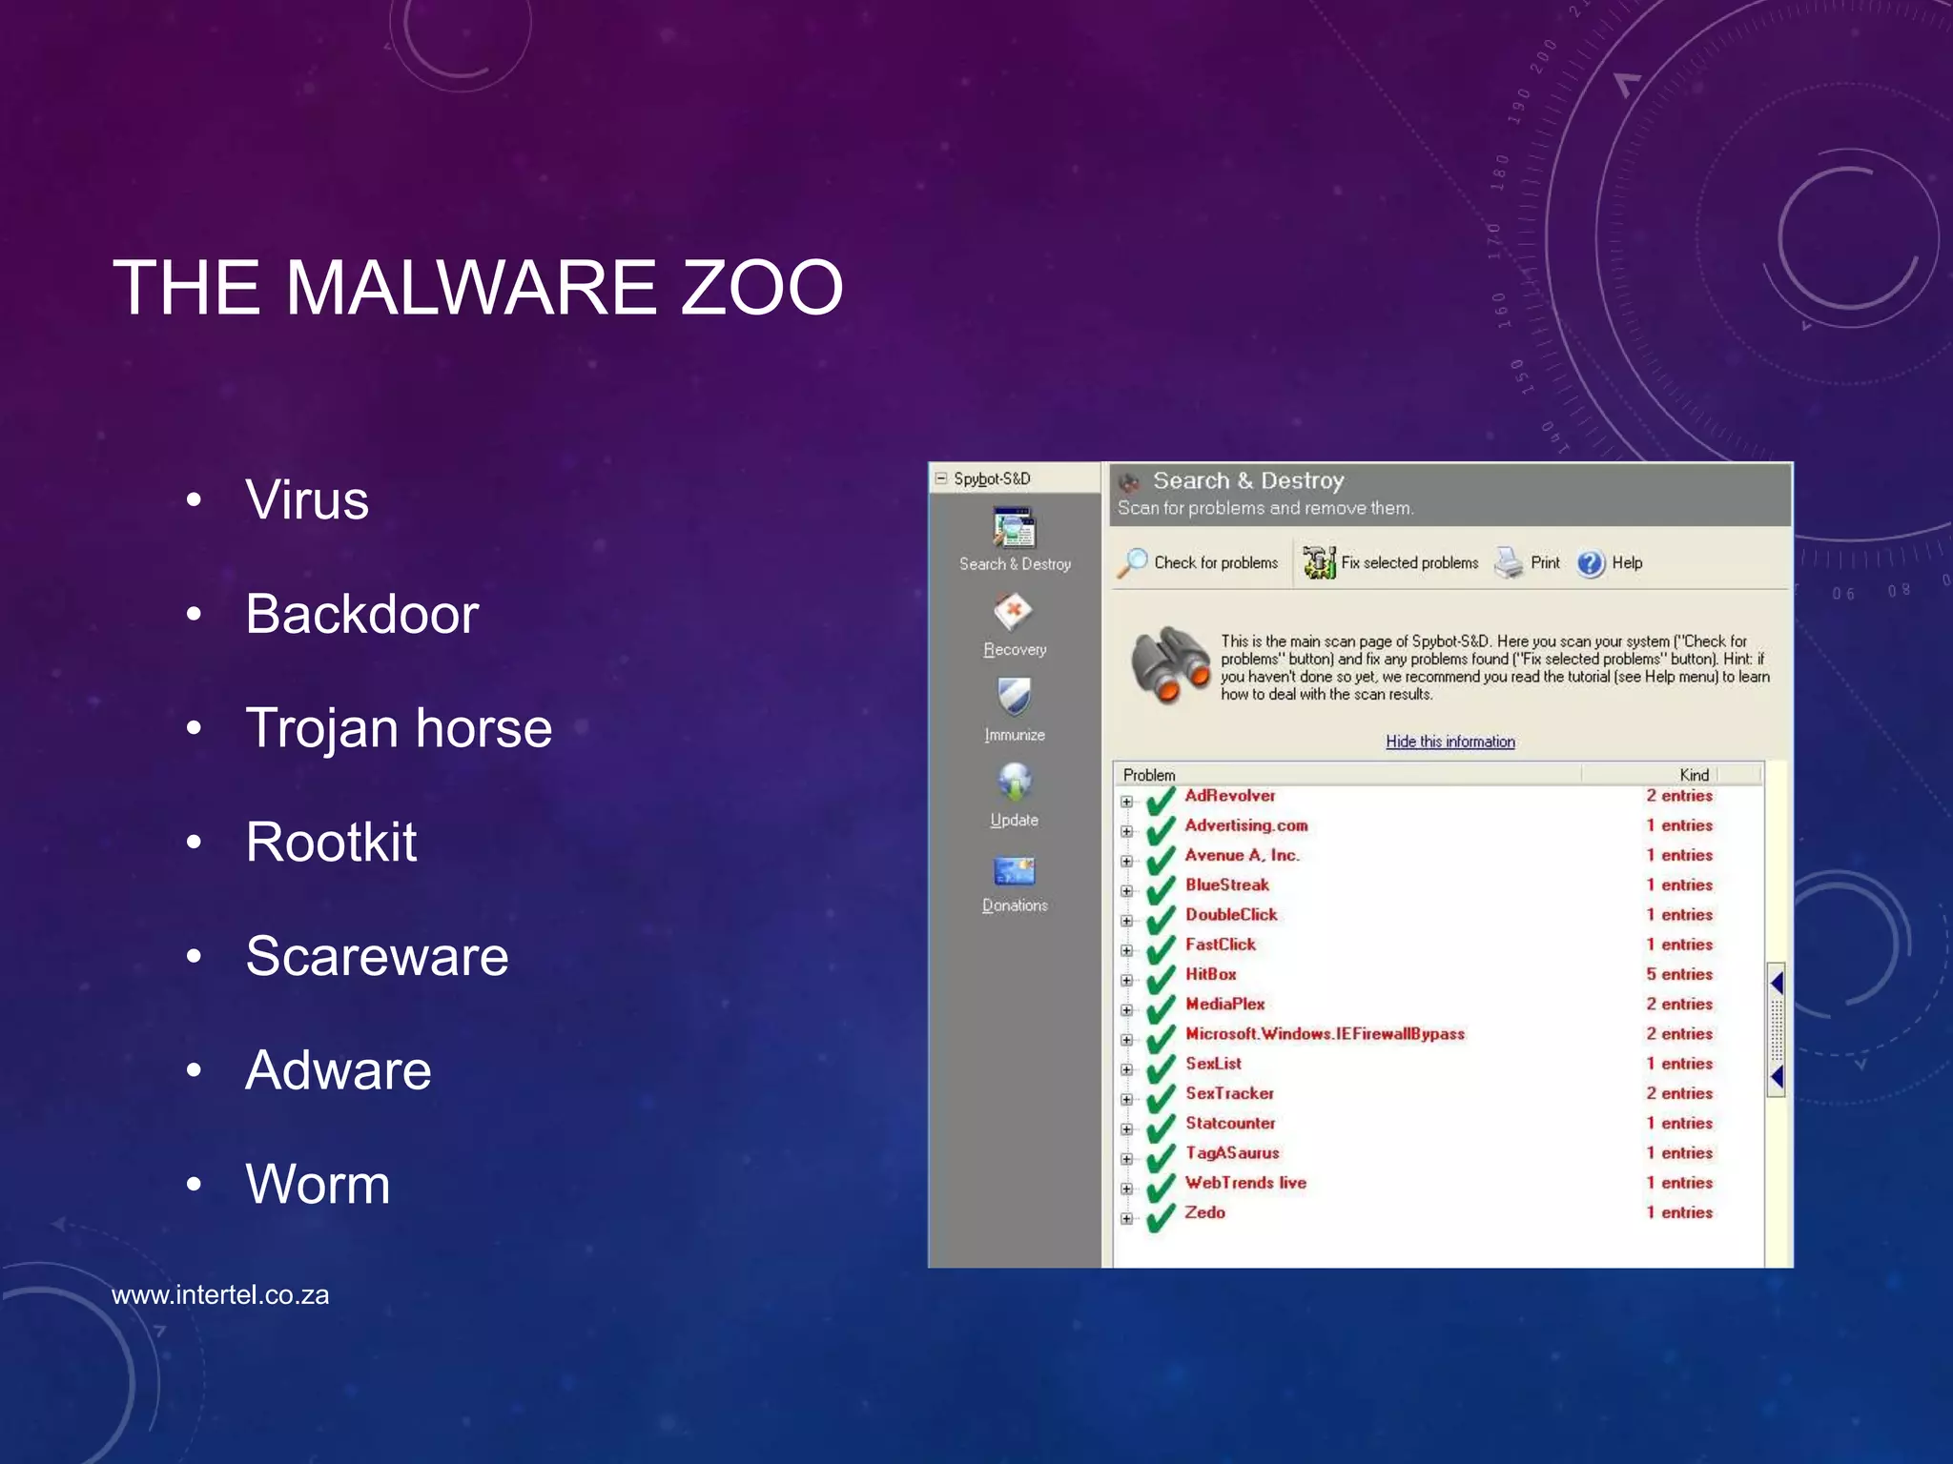
Task: Uncheck the Advertising.com checkmark
Action: coord(1161,830)
